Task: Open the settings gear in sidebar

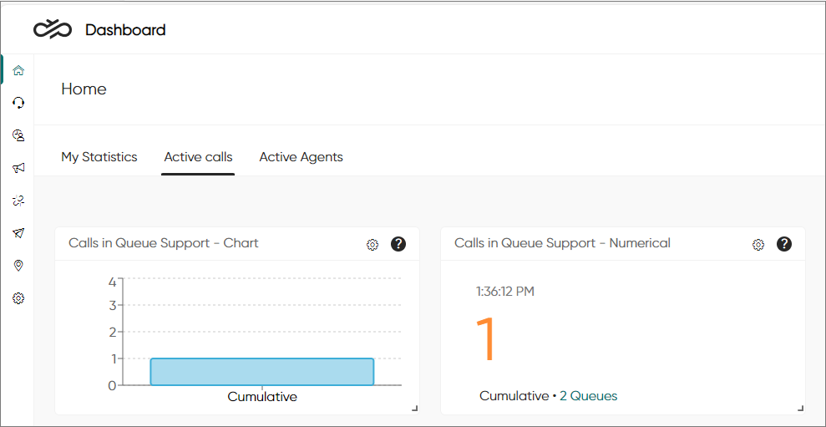Action: pyautogui.click(x=18, y=298)
